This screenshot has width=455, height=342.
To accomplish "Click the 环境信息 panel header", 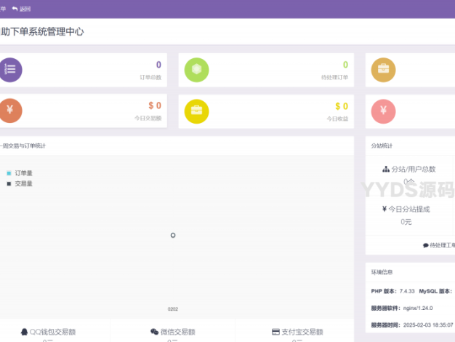I will (x=382, y=272).
